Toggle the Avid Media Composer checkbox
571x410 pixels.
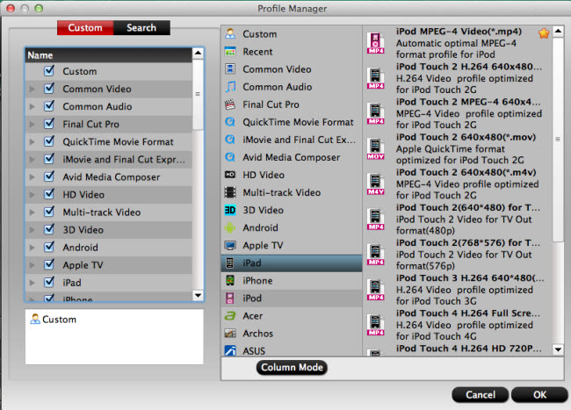click(x=49, y=176)
